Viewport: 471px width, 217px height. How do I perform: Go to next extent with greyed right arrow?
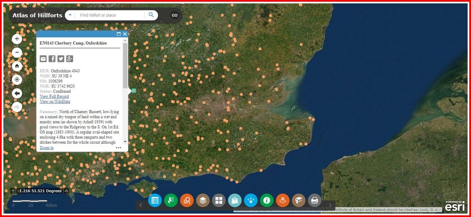17,107
